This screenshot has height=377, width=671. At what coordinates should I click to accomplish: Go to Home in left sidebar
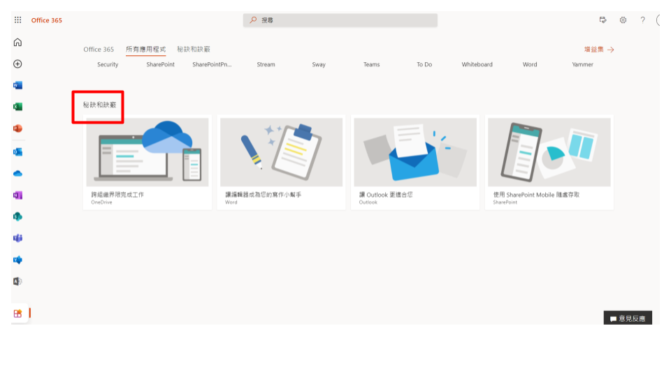17,43
